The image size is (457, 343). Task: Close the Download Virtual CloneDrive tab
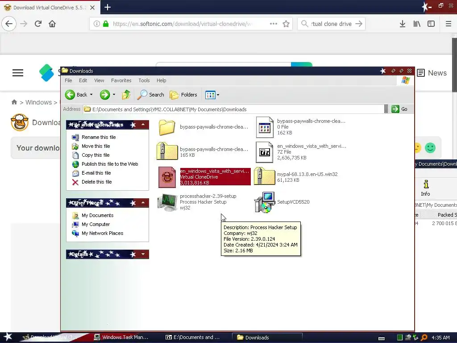[x=92, y=8]
